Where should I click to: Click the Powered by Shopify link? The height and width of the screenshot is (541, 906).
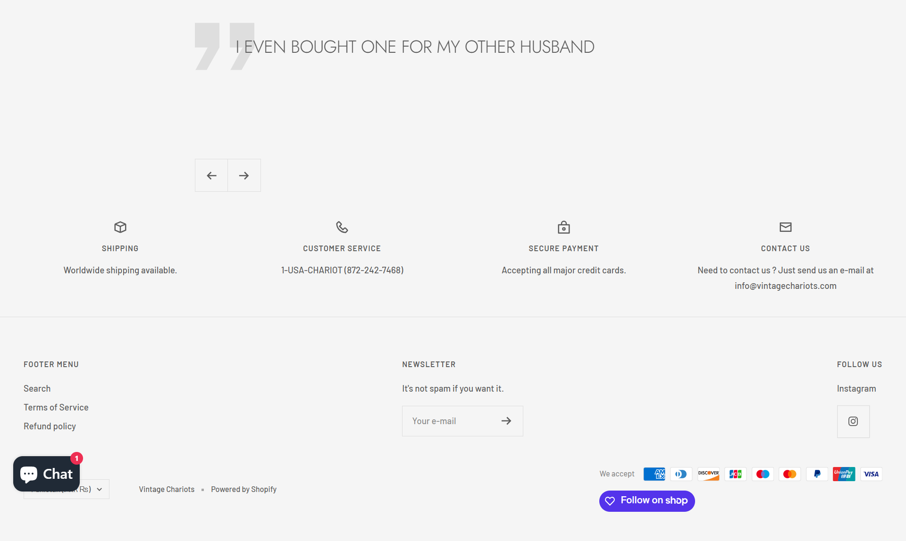(243, 489)
